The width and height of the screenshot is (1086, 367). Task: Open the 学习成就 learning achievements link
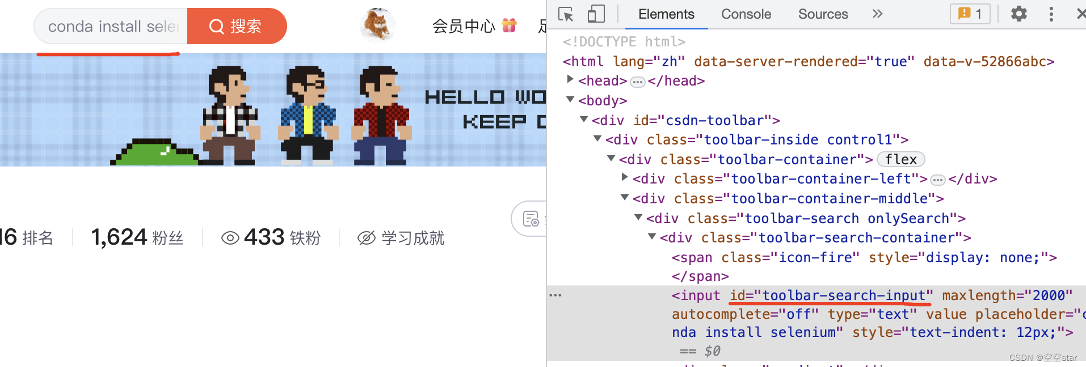[412, 238]
